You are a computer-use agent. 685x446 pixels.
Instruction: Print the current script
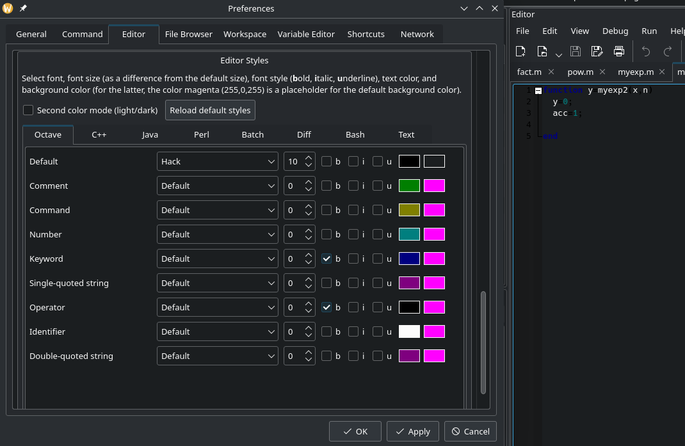click(619, 51)
